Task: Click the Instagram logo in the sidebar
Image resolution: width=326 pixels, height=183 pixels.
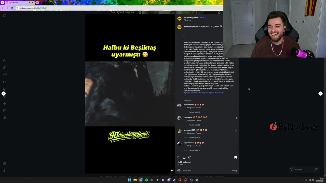Action: pos(5,16)
